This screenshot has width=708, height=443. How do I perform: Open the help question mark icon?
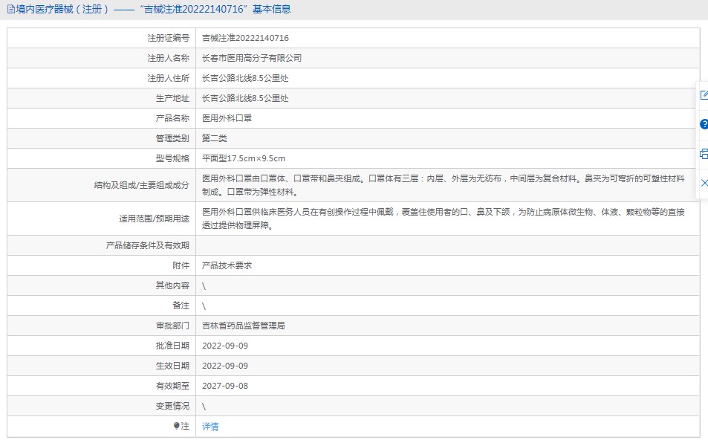coord(704,124)
